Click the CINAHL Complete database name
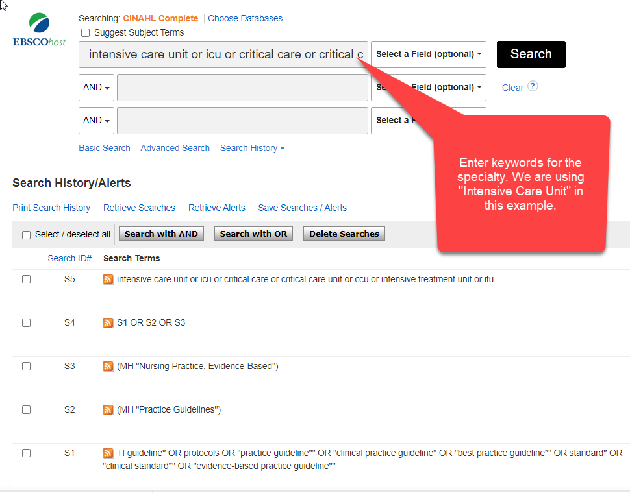This screenshot has height=493, width=630. click(160, 18)
